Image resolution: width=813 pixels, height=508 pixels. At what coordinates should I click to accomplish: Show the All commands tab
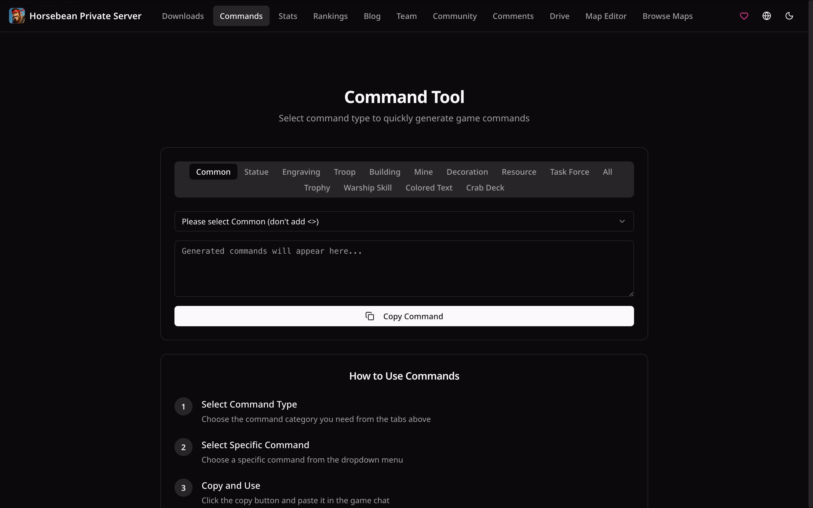click(607, 172)
